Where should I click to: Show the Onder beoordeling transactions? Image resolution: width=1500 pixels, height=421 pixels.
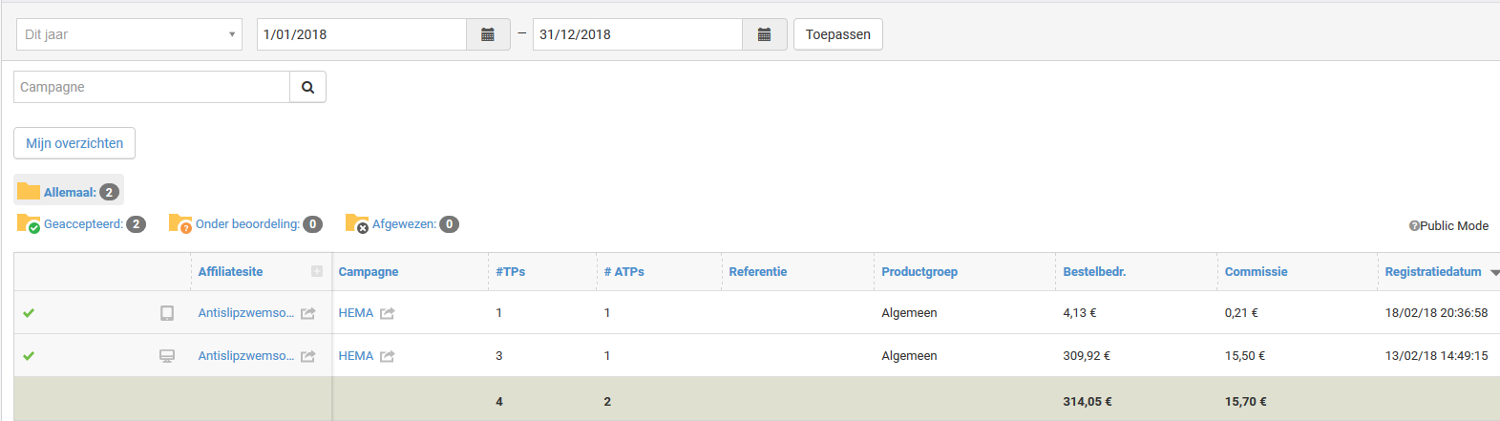(x=245, y=224)
